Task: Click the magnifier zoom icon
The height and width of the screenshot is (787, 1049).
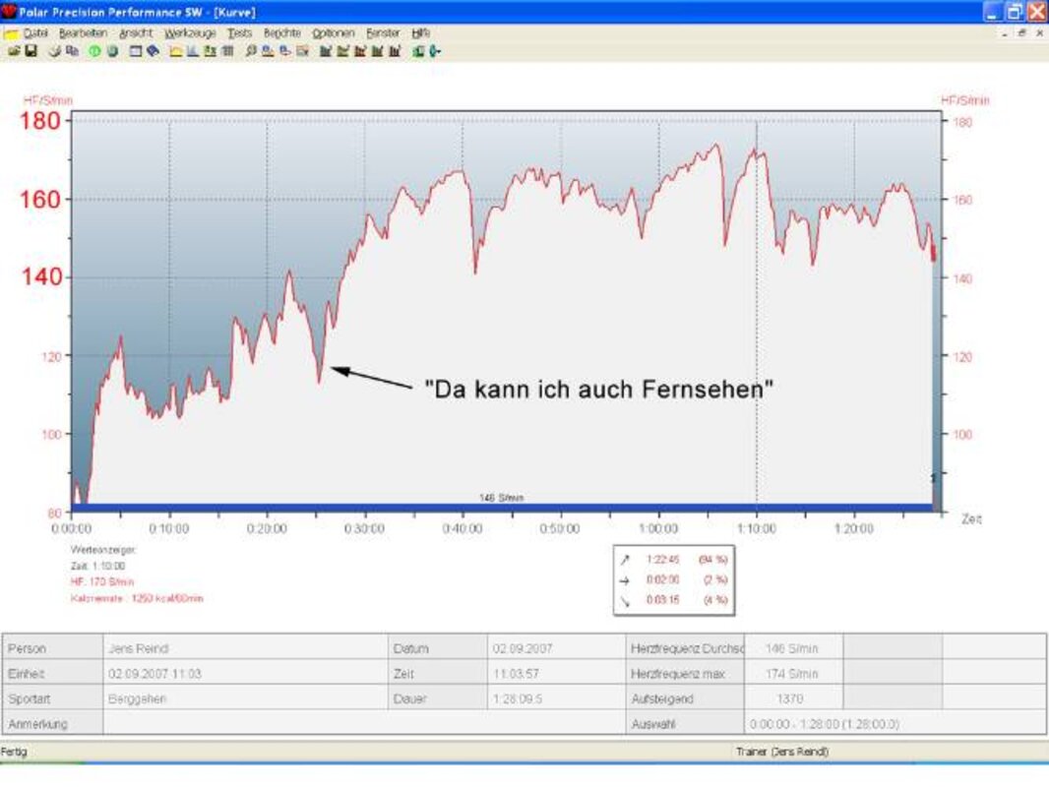Action: [251, 51]
